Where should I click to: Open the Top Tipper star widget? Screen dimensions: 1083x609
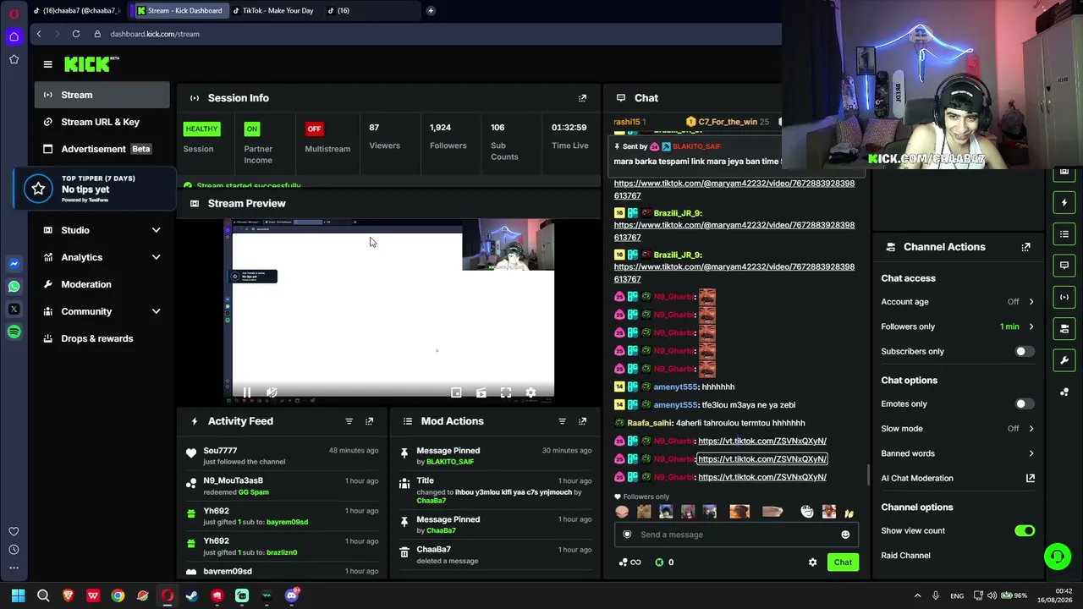pos(38,189)
